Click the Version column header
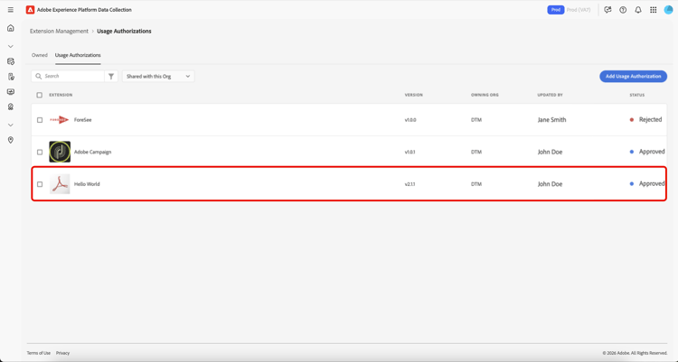Image resolution: width=678 pixels, height=362 pixels. click(414, 95)
